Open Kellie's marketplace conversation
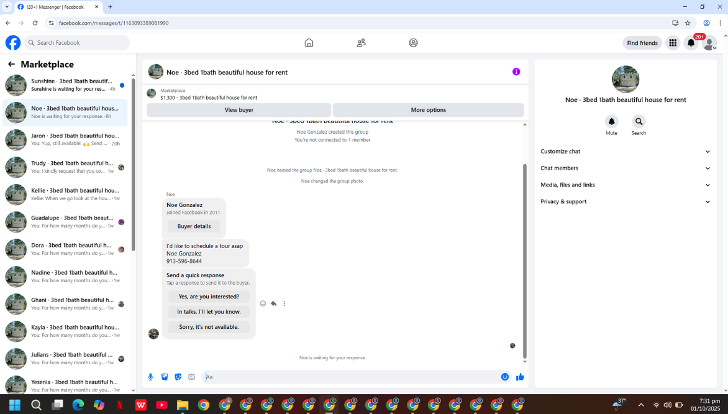Viewport: 728px width, 414px height. pos(65,194)
